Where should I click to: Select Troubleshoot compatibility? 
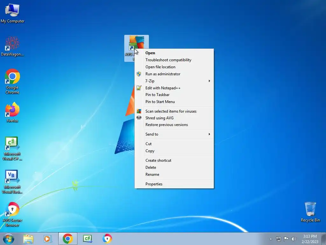pyautogui.click(x=174, y=60)
